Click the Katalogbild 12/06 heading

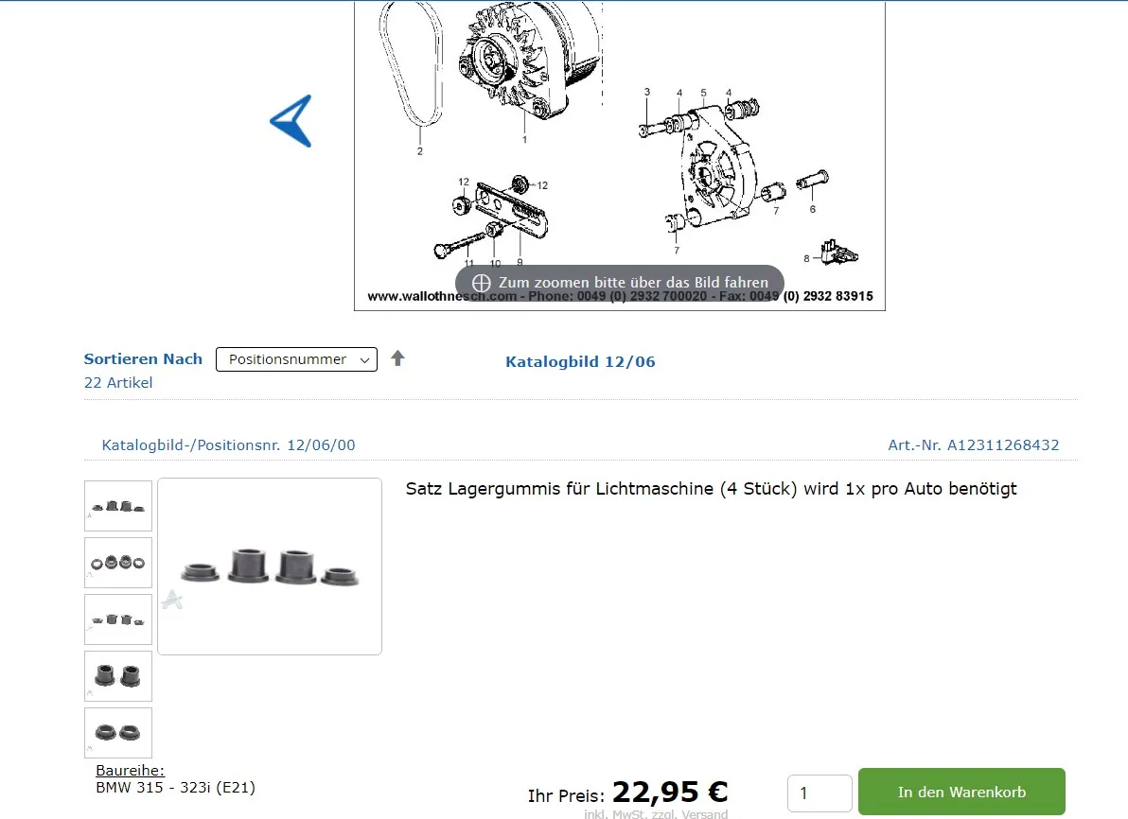pyautogui.click(x=580, y=361)
